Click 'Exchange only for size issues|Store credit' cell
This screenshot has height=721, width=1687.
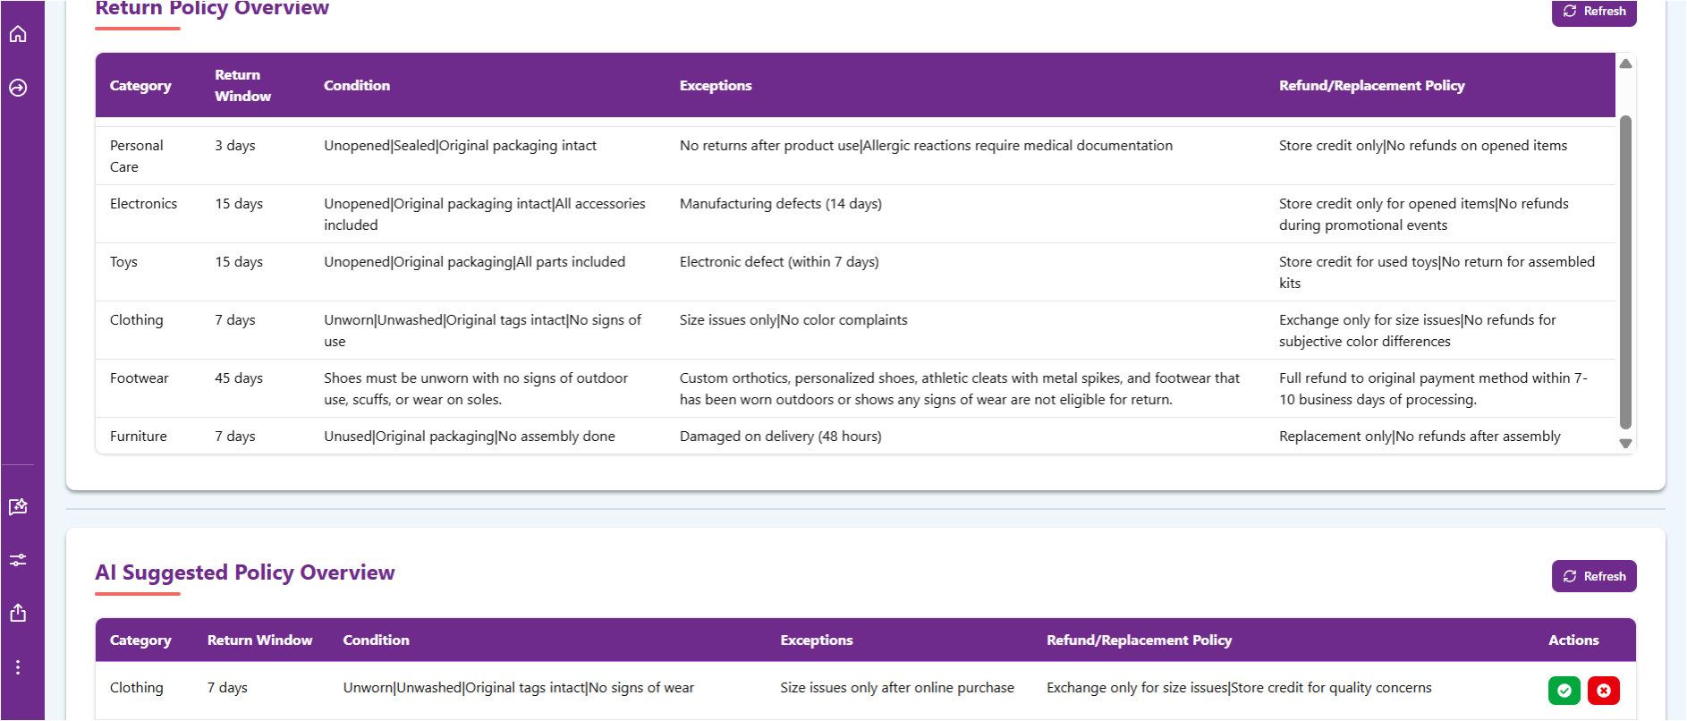point(1239,688)
